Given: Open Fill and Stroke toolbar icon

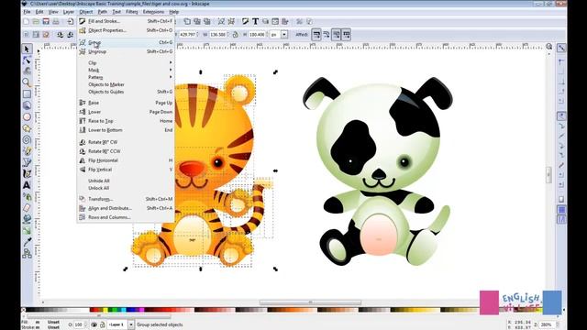Looking at the screenshot, I should 245,21.
